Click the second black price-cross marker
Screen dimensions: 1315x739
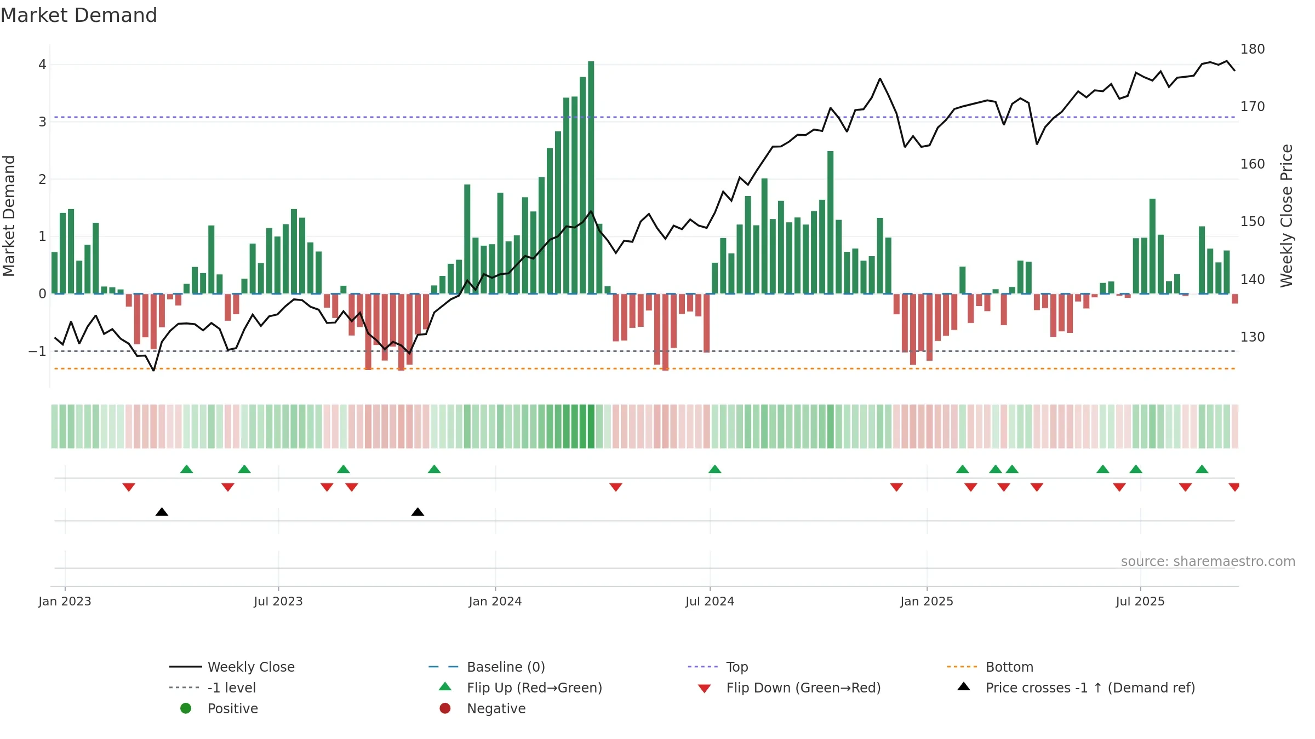418,512
